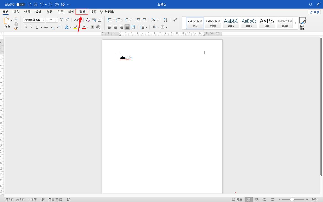Expand the multilevel list dropdown arrow
The width and height of the screenshot is (323, 202).
(x=131, y=20)
